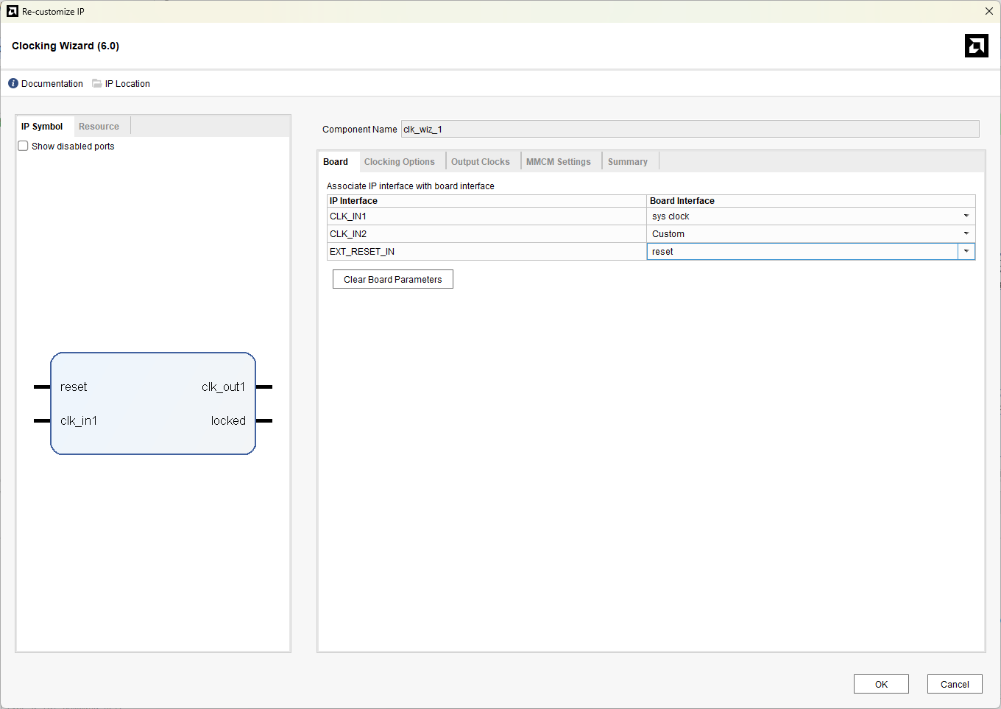Open the Output Clocks tab
The width and height of the screenshot is (1001, 709).
tap(480, 162)
